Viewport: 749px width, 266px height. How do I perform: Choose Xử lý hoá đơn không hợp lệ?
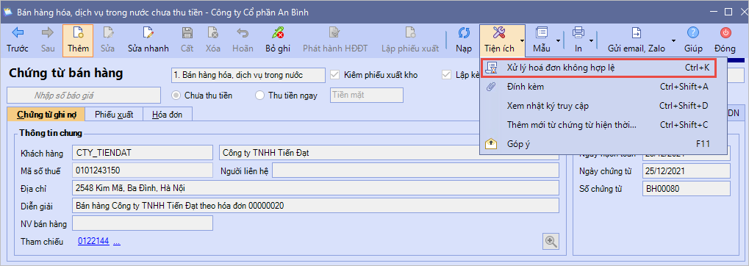point(599,68)
